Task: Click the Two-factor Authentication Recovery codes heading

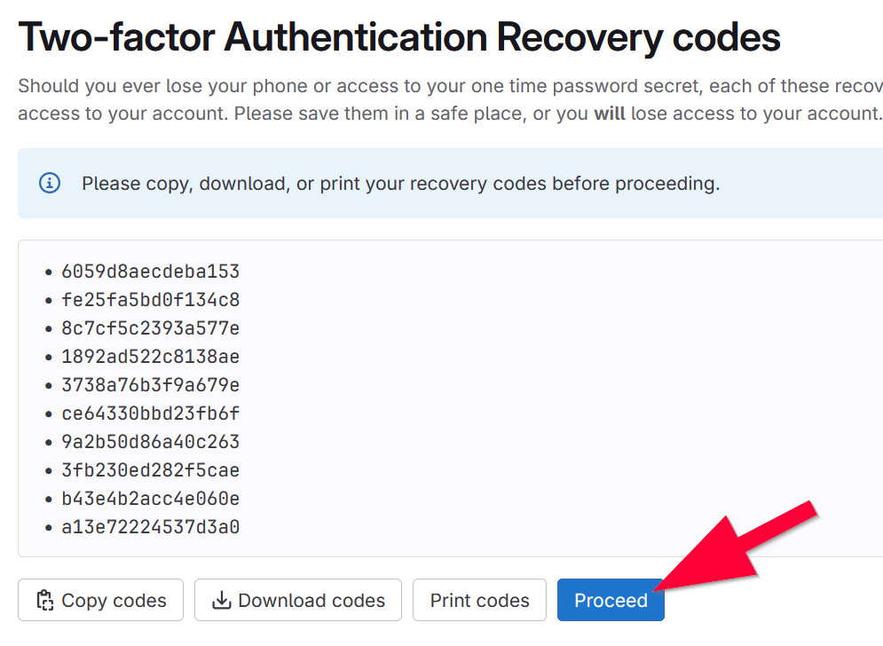Action: [399, 37]
